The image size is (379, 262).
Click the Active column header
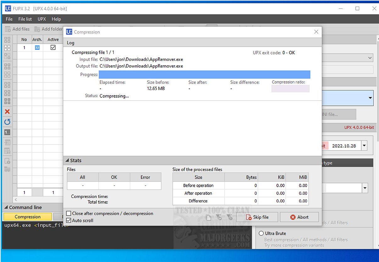[53, 39]
